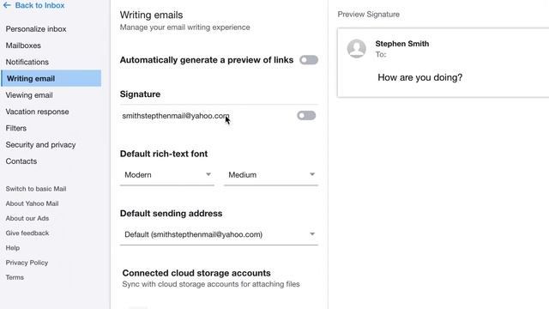Viewport: 549px width, 309px height.
Task: Open Contacts settings
Action: coord(21,161)
